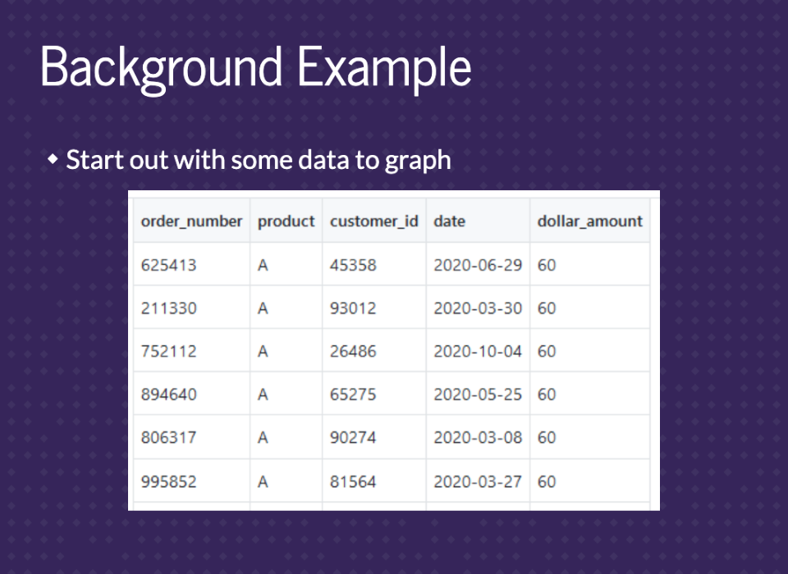The image size is (788, 574).
Task: Select order number 894640 cell
Action: (x=169, y=394)
